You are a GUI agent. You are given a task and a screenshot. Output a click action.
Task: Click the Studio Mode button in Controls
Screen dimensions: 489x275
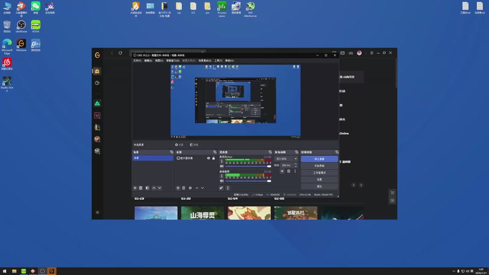click(x=319, y=173)
